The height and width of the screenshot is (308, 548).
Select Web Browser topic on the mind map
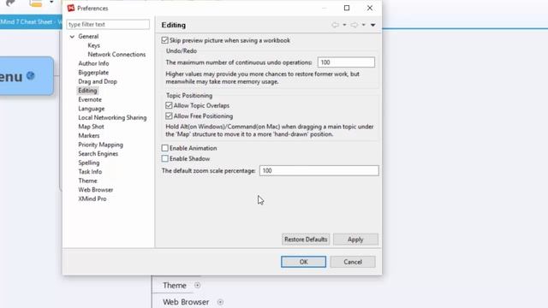(186, 302)
